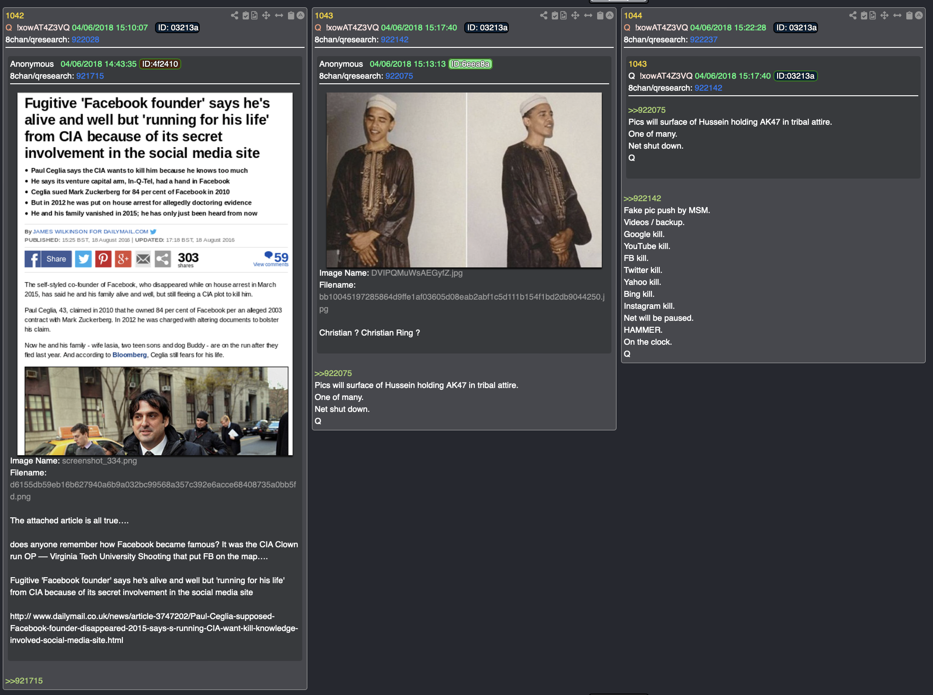Click the four-arrow move icon on post 1043
This screenshot has height=695, width=933.
click(575, 16)
